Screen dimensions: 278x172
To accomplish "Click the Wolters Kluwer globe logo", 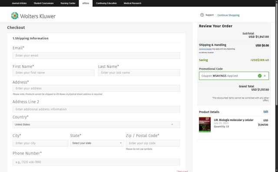I will tap(15, 16).
